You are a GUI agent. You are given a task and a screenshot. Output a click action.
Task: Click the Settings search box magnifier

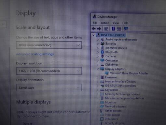coord(3,24)
